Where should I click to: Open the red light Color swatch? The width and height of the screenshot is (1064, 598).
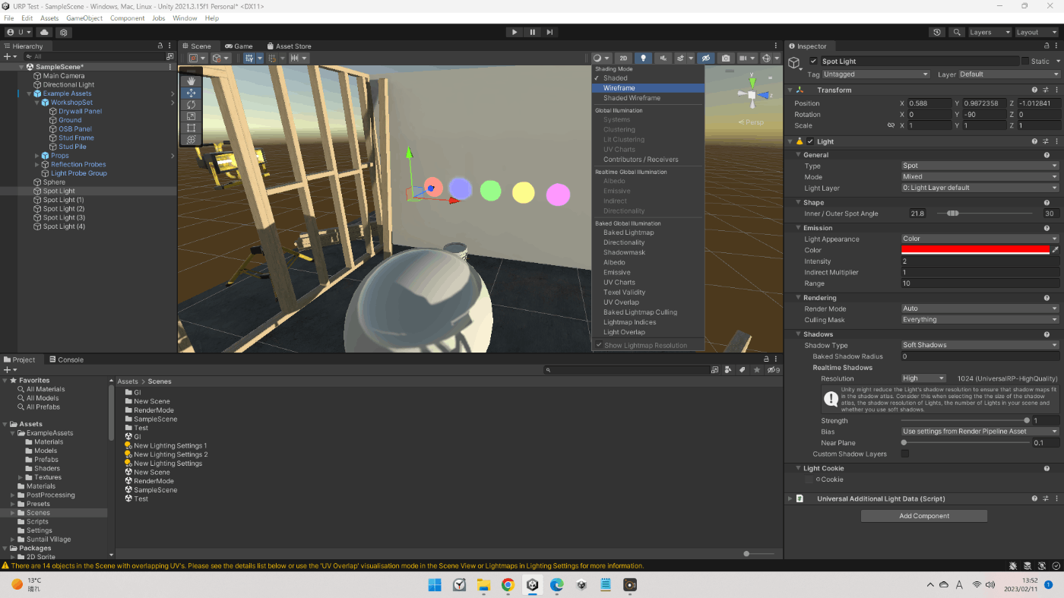[x=975, y=250]
